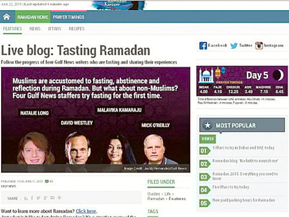This screenshot has width=289, height=217.
Task: Click the Ramadan Kareem banner
Action: (x=119, y=5)
